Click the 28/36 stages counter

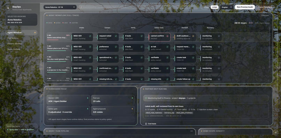(x=240, y=23)
